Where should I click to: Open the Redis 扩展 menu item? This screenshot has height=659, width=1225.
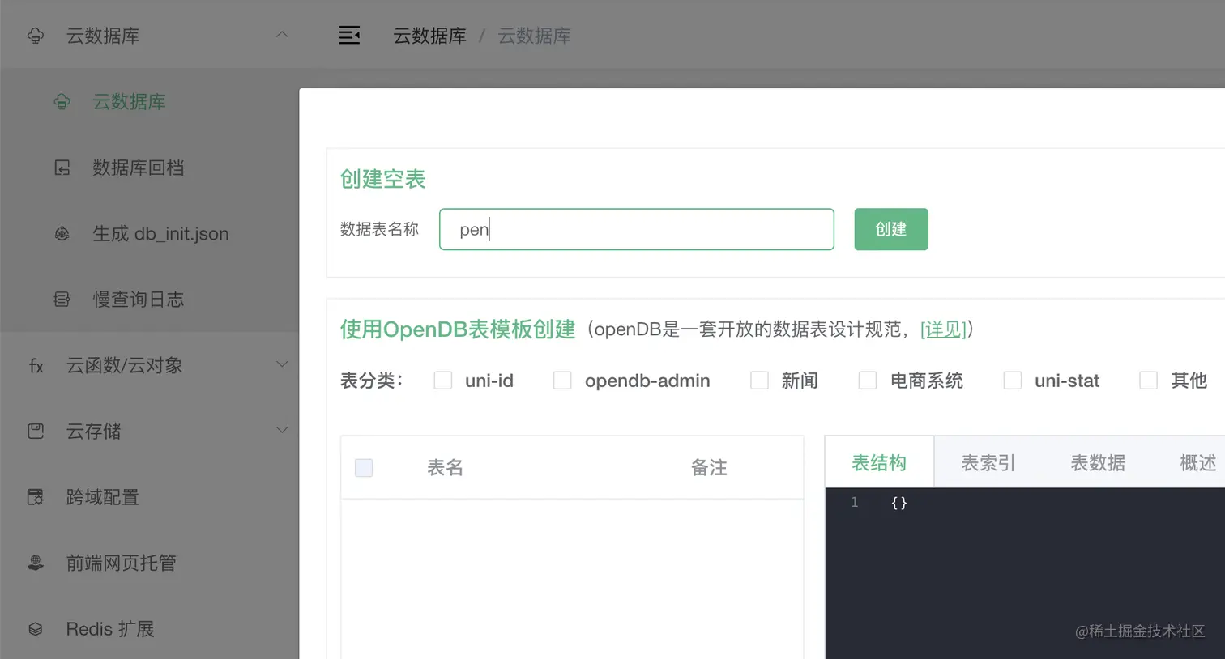pyautogui.click(x=149, y=629)
